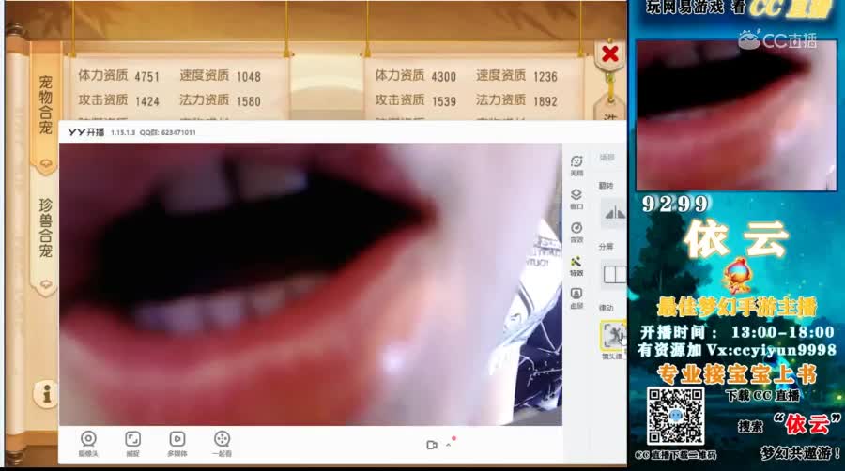Click the 体力资质 4300 value
This screenshot has height=471, width=845.
[443, 77]
